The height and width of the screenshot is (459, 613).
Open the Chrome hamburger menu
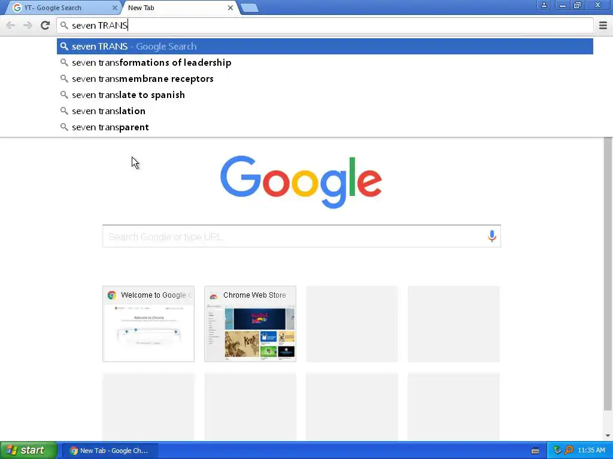[603, 26]
